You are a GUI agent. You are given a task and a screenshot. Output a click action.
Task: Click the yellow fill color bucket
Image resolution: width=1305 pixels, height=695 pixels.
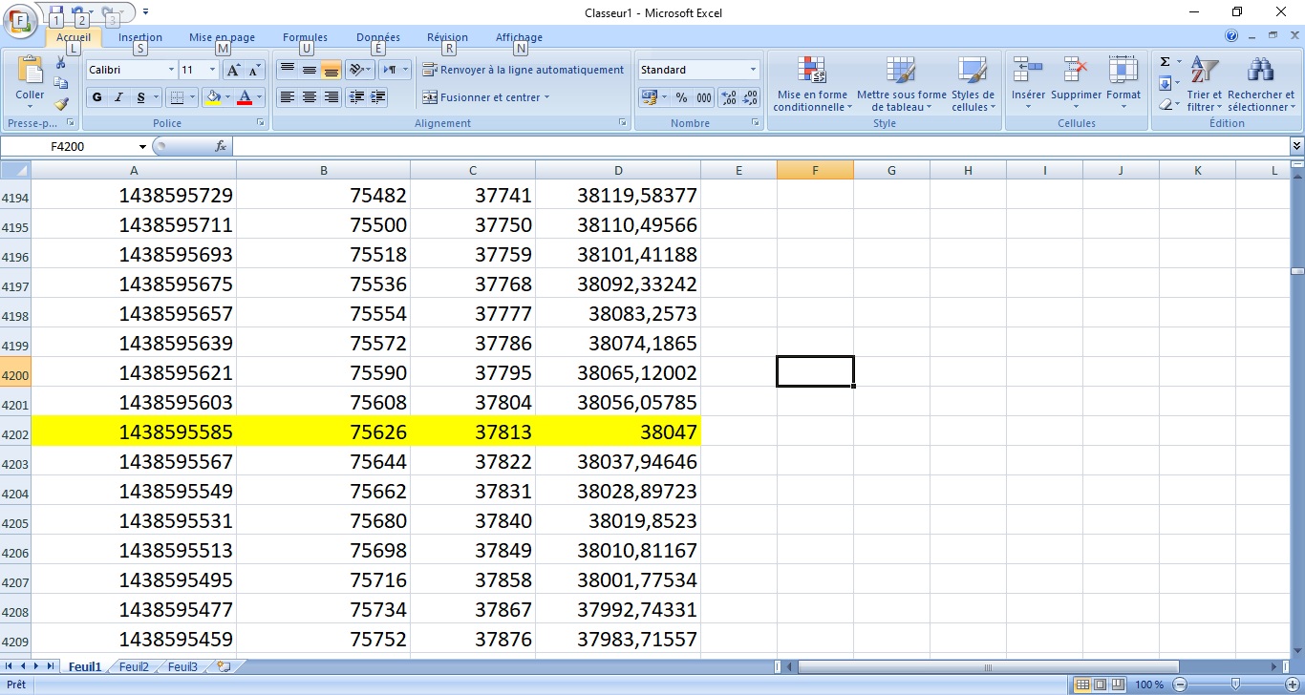(213, 97)
